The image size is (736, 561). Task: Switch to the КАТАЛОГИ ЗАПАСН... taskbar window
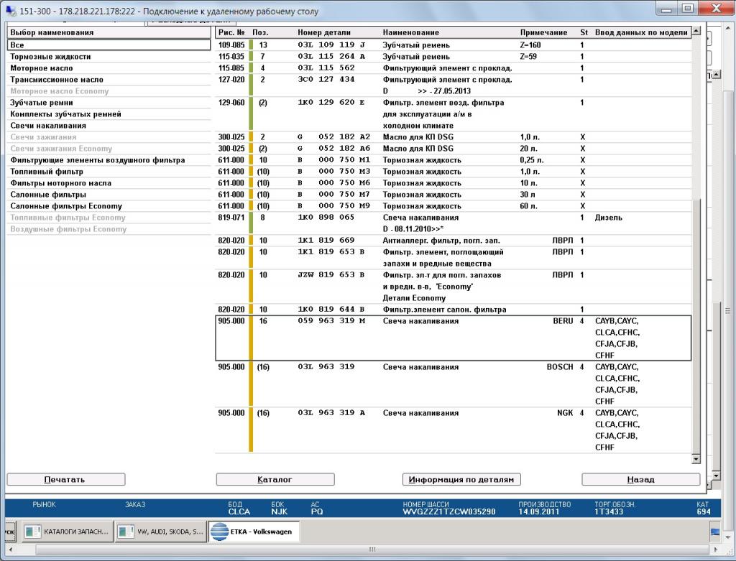pos(67,532)
